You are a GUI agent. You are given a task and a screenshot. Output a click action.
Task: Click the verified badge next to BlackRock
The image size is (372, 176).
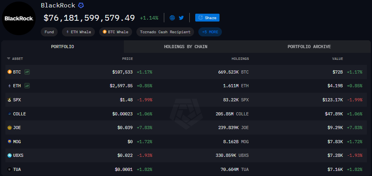[81, 5]
